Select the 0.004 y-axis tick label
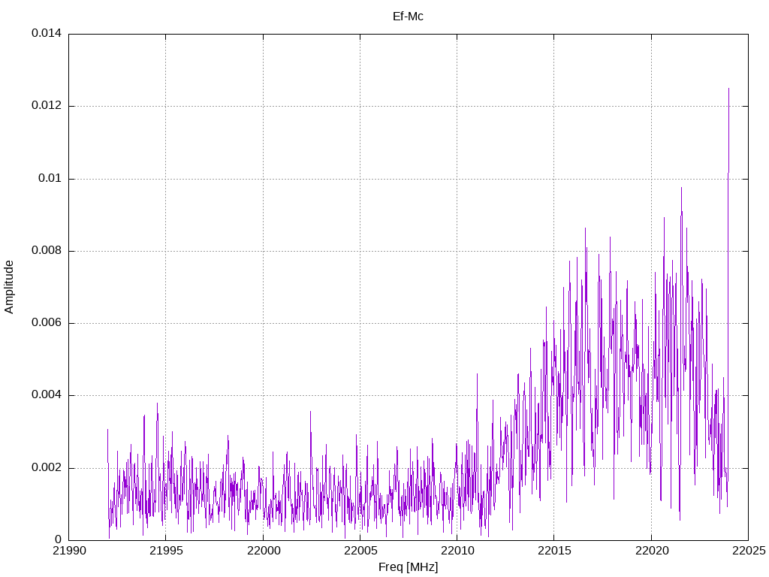The width and height of the screenshot is (769, 577). [x=46, y=395]
